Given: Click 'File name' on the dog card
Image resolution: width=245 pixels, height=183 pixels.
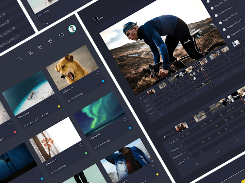Looking at the screenshot, I should [68, 90].
